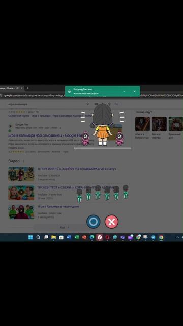The image size is (183, 326).
Task: Click the 'Также ищут' heading
Action: pos(143,112)
